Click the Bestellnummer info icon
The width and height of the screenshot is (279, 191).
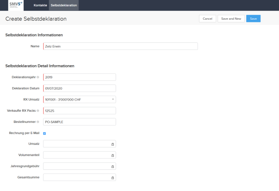pyautogui.click(x=38, y=122)
